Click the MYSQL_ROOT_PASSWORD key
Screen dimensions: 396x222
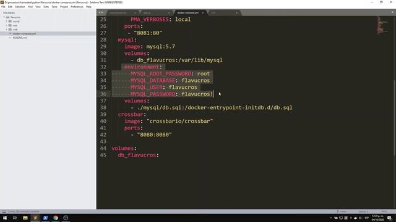pos(161,74)
